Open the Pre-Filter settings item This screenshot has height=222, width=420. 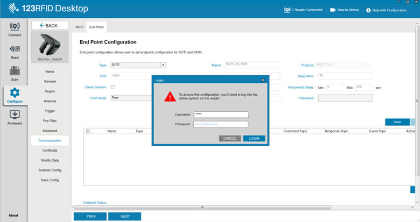[x=50, y=120]
